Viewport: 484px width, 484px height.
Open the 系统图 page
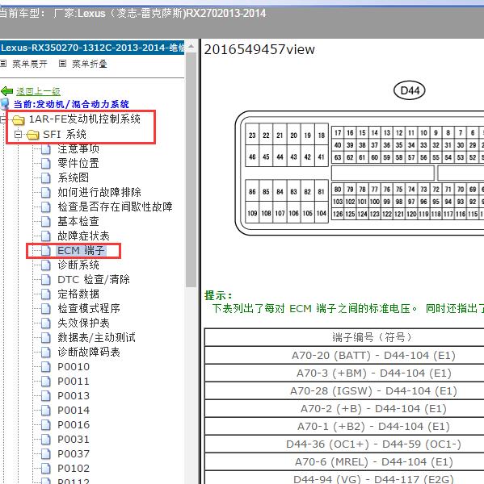click(x=73, y=177)
